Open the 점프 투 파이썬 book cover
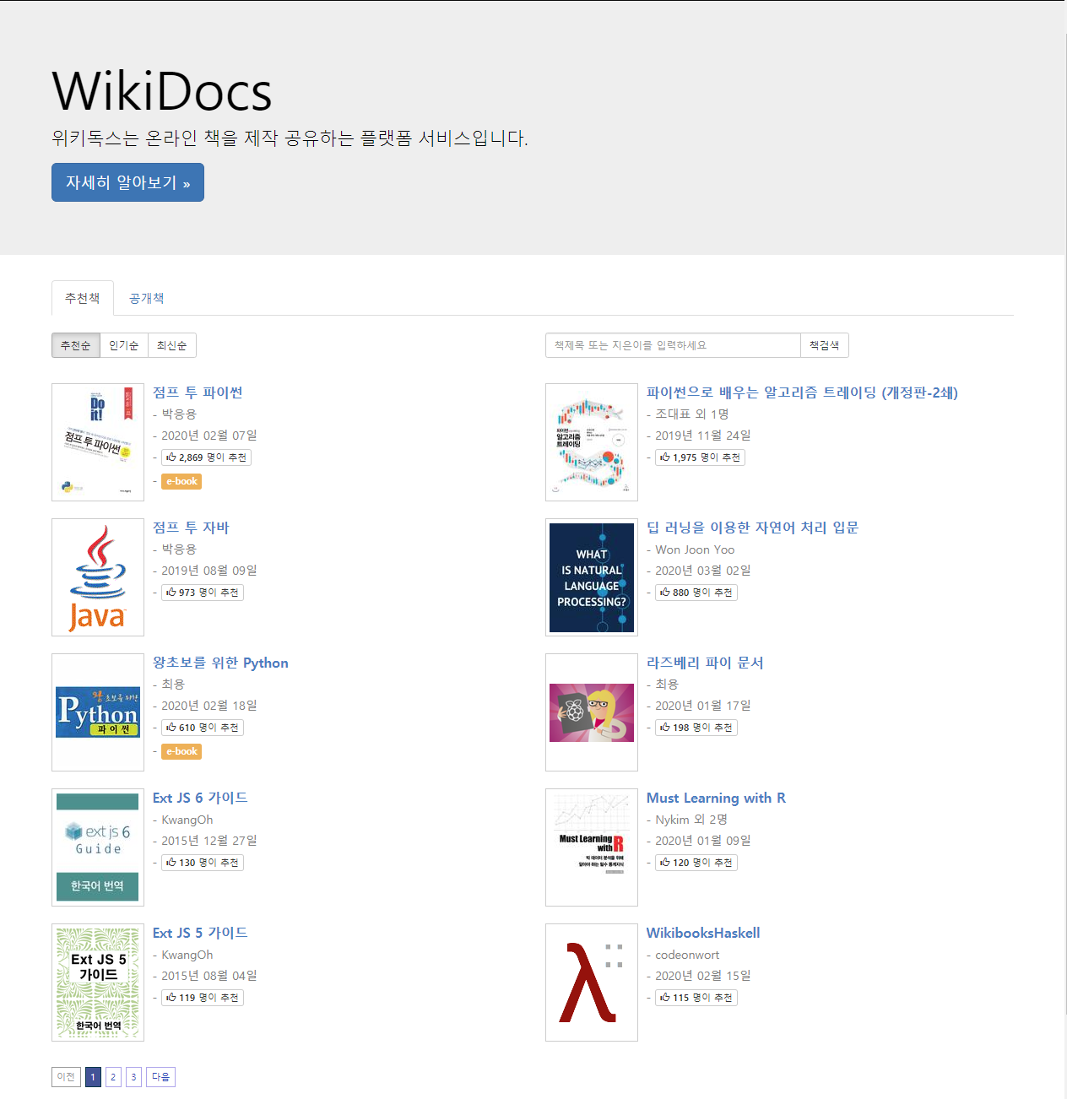Image resolution: width=1067 pixels, height=1099 pixels. pos(98,442)
